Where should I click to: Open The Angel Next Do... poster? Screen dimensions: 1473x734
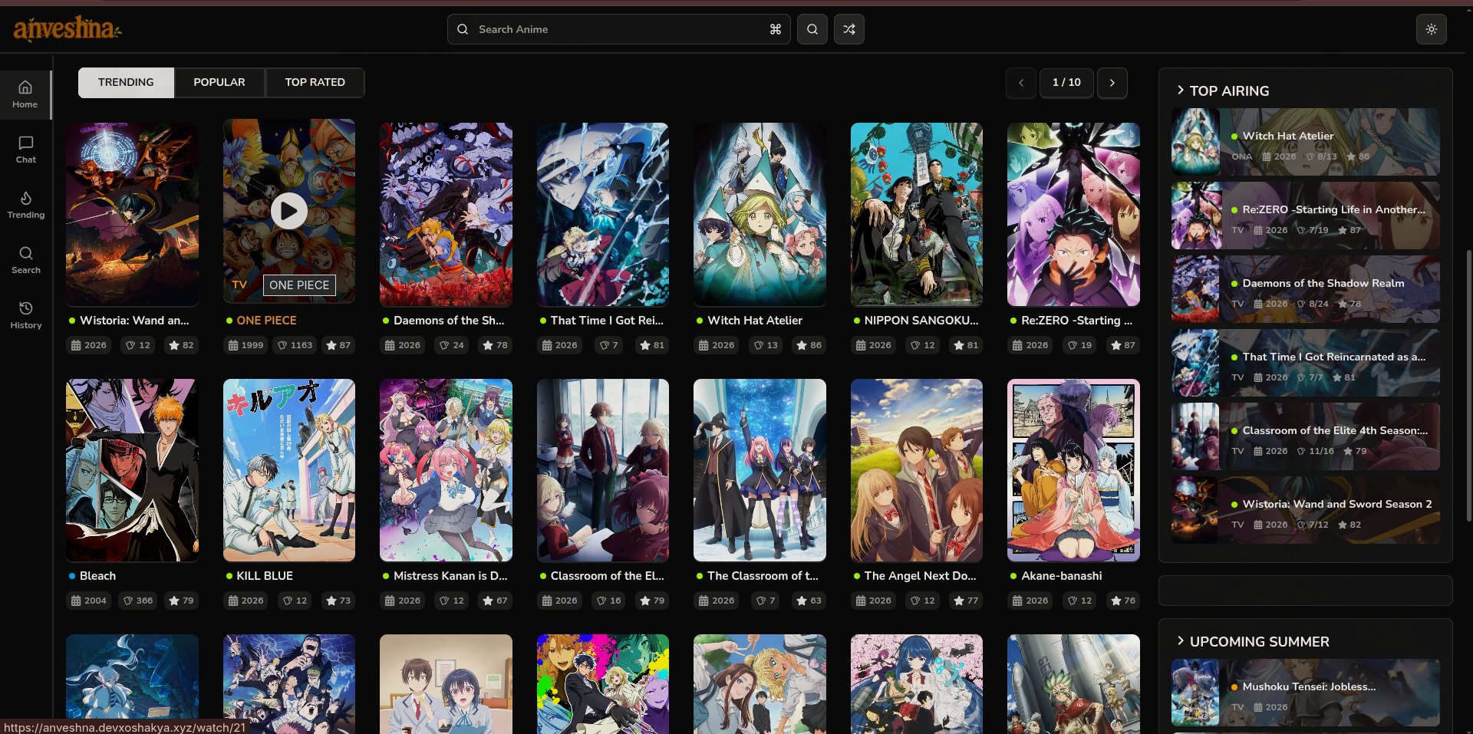click(916, 470)
